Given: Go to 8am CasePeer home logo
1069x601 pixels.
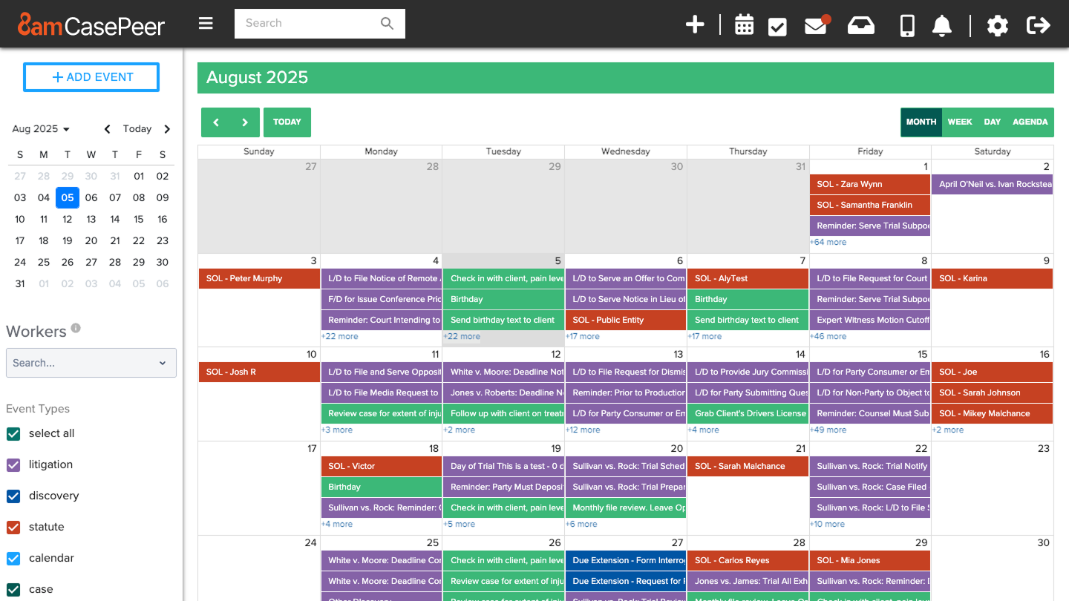Looking at the screenshot, I should pos(91,25).
